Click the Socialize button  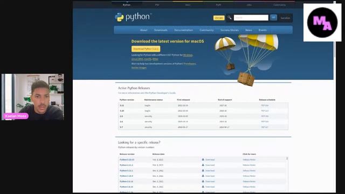(285, 18)
